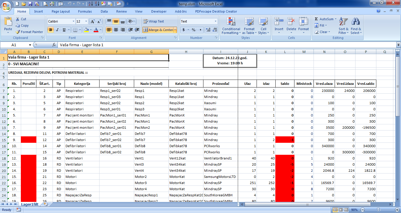Image resolution: width=401 pixels, height=213 pixels.
Task: Open the Text number format dropdown
Action: pos(215,21)
